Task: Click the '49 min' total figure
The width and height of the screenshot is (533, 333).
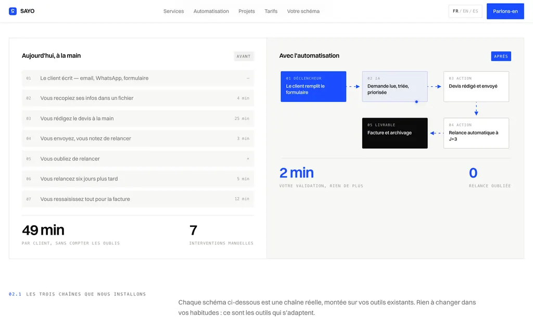Action: (x=43, y=230)
